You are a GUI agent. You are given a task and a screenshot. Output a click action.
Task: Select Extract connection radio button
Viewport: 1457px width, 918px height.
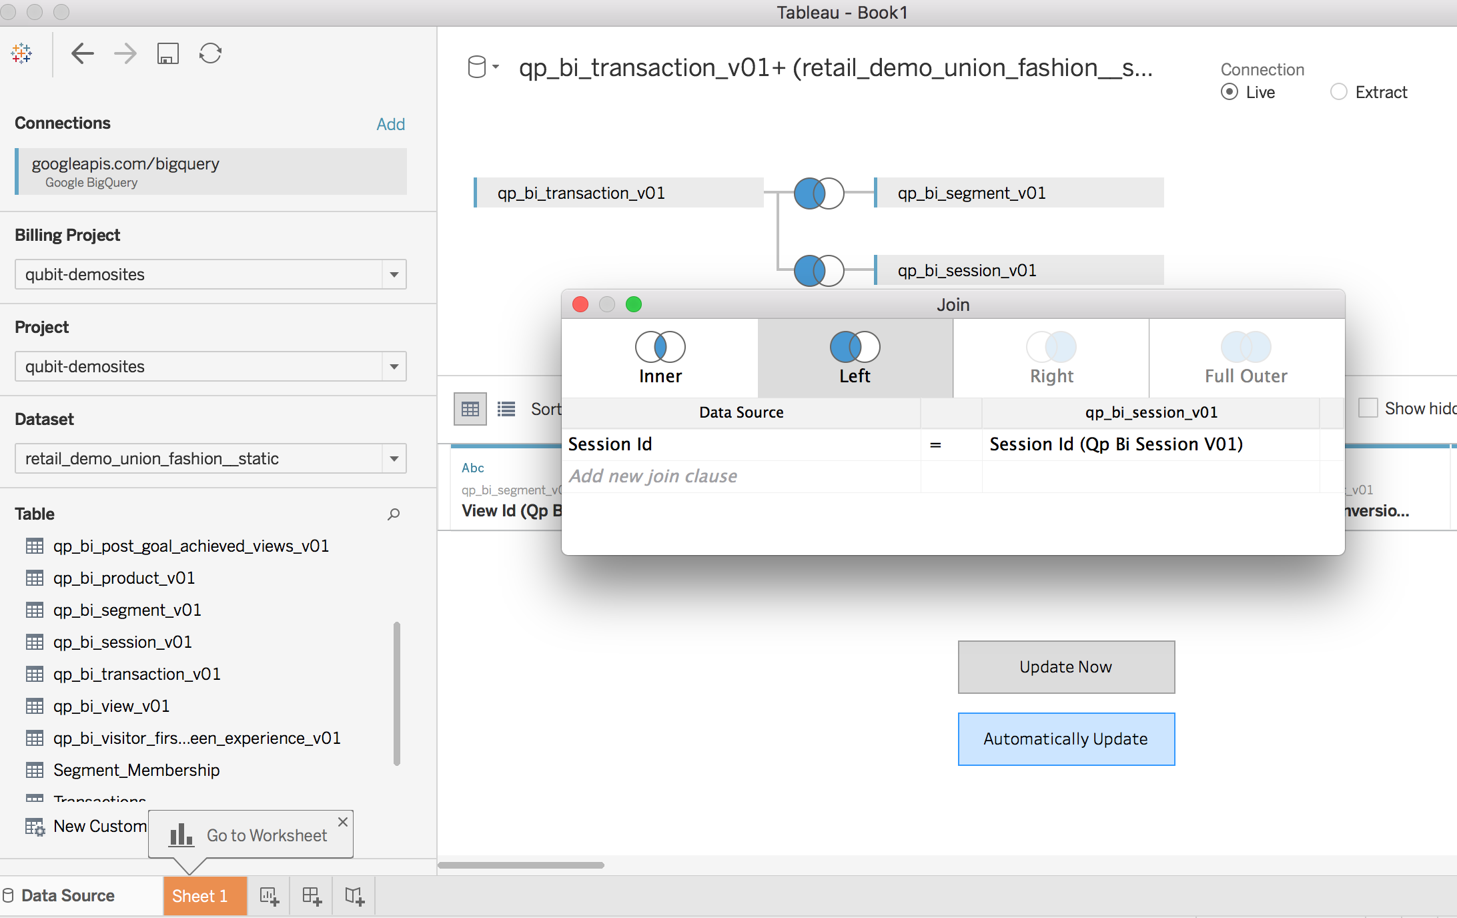1338,92
